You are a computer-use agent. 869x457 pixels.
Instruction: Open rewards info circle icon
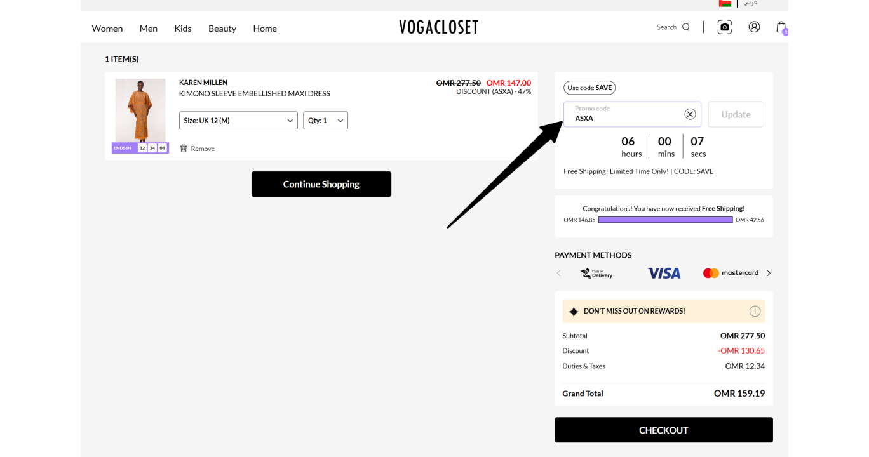(755, 311)
